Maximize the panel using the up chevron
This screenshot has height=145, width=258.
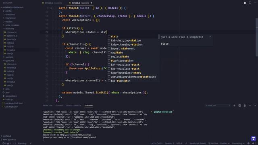(x=250, y=106)
